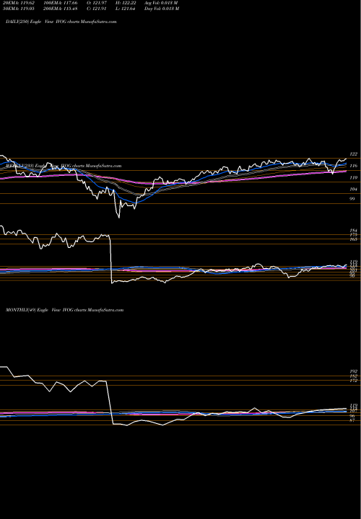Click the 165 price label on weekly axis
The height and width of the screenshot is (519, 361).
(x=354, y=239)
